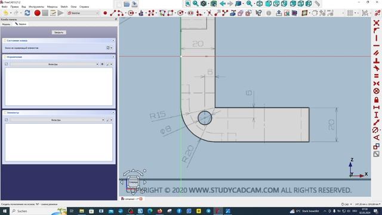Open the solver auto-update options dropdown
382x215 pixels.
coord(112,48)
